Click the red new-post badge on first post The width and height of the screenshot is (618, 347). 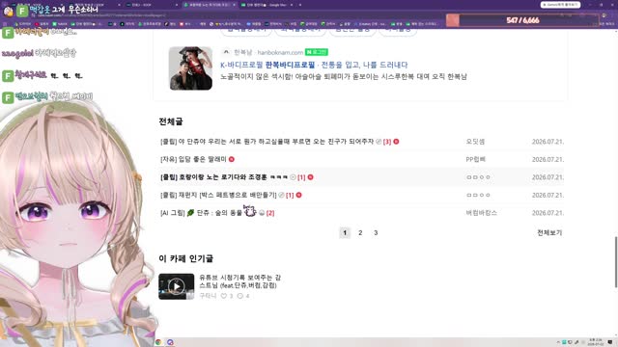pos(396,142)
